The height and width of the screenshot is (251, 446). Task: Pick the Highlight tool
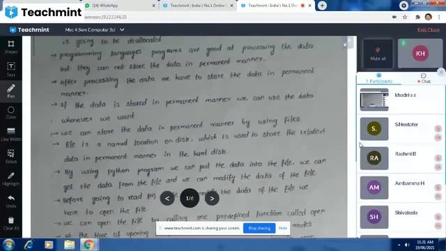pos(11,178)
